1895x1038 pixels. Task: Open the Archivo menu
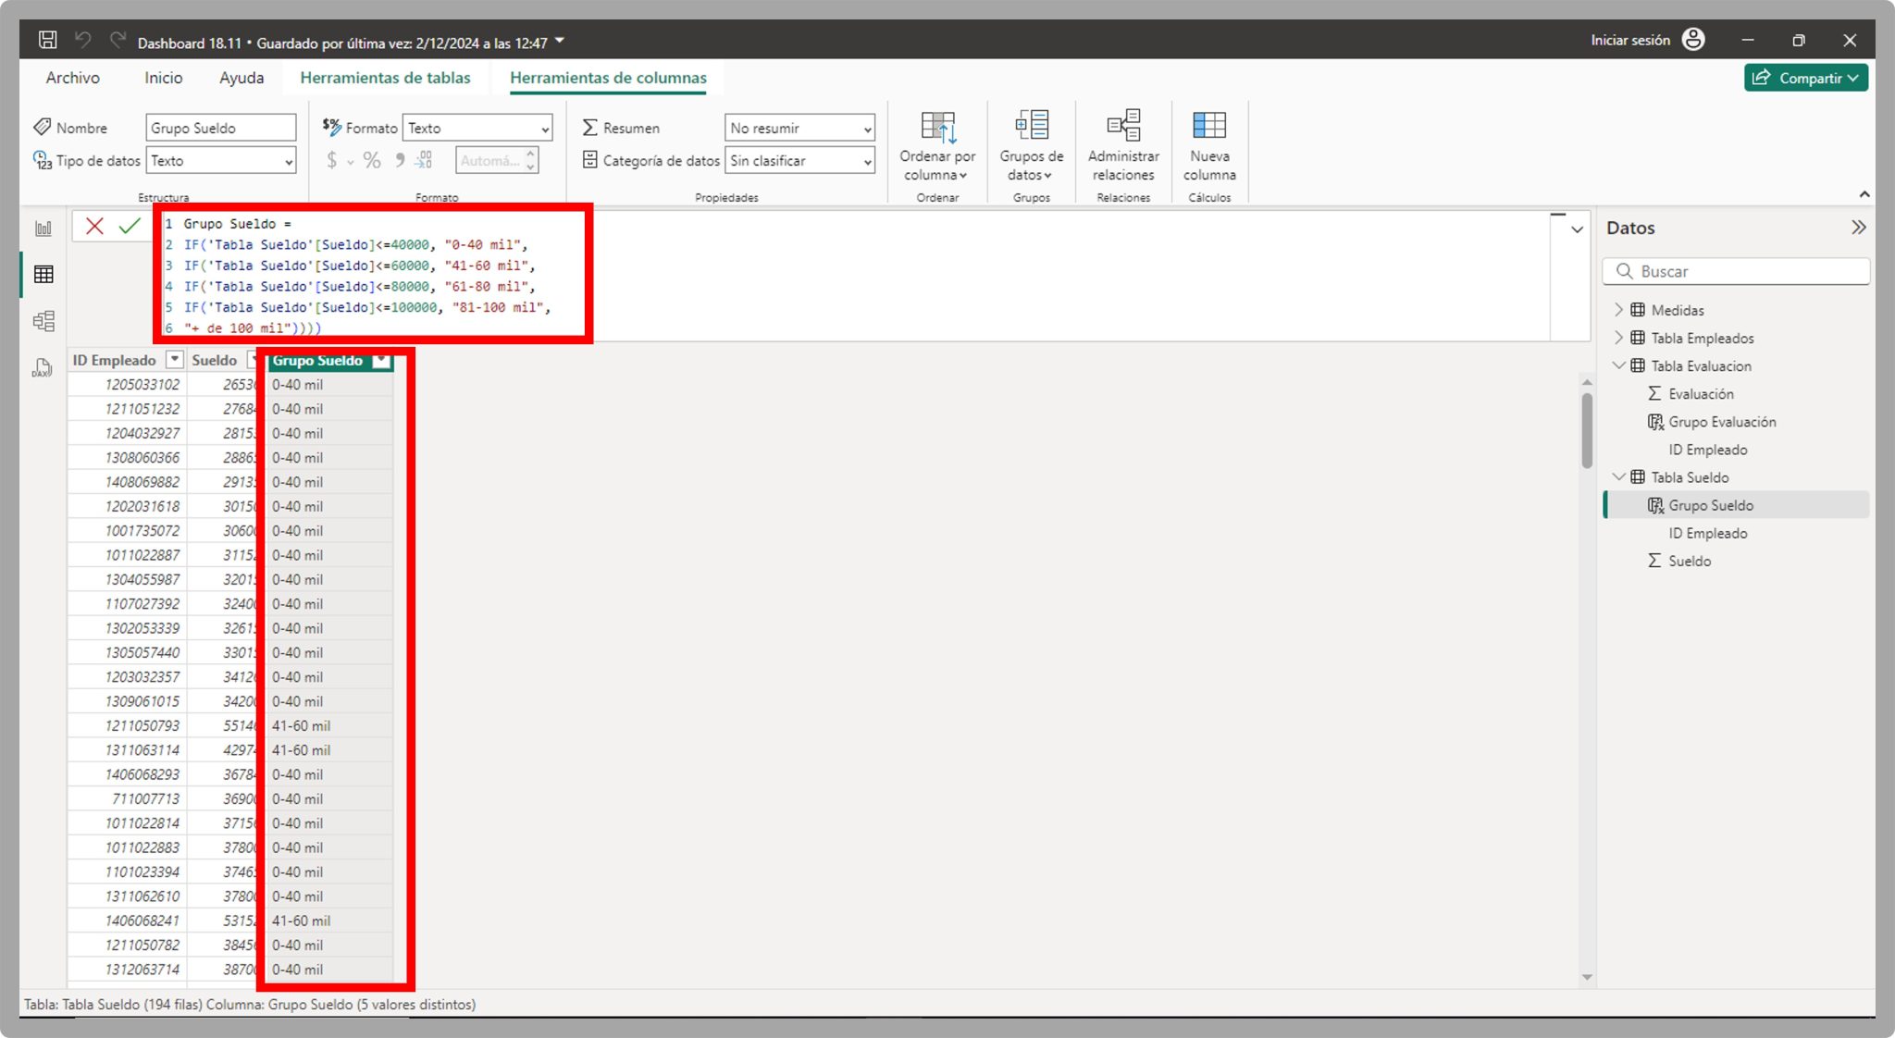(x=72, y=78)
